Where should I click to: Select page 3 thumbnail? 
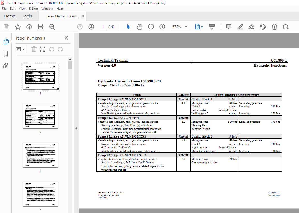point(40,155)
